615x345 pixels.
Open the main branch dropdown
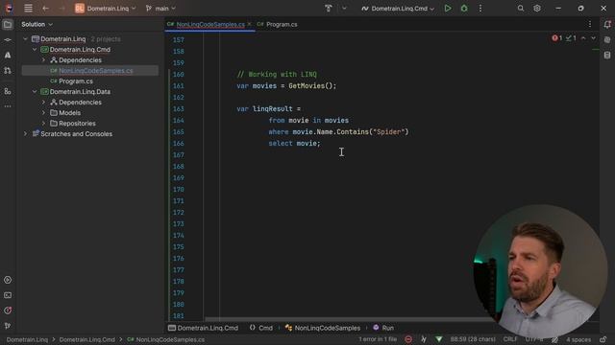pos(160,9)
